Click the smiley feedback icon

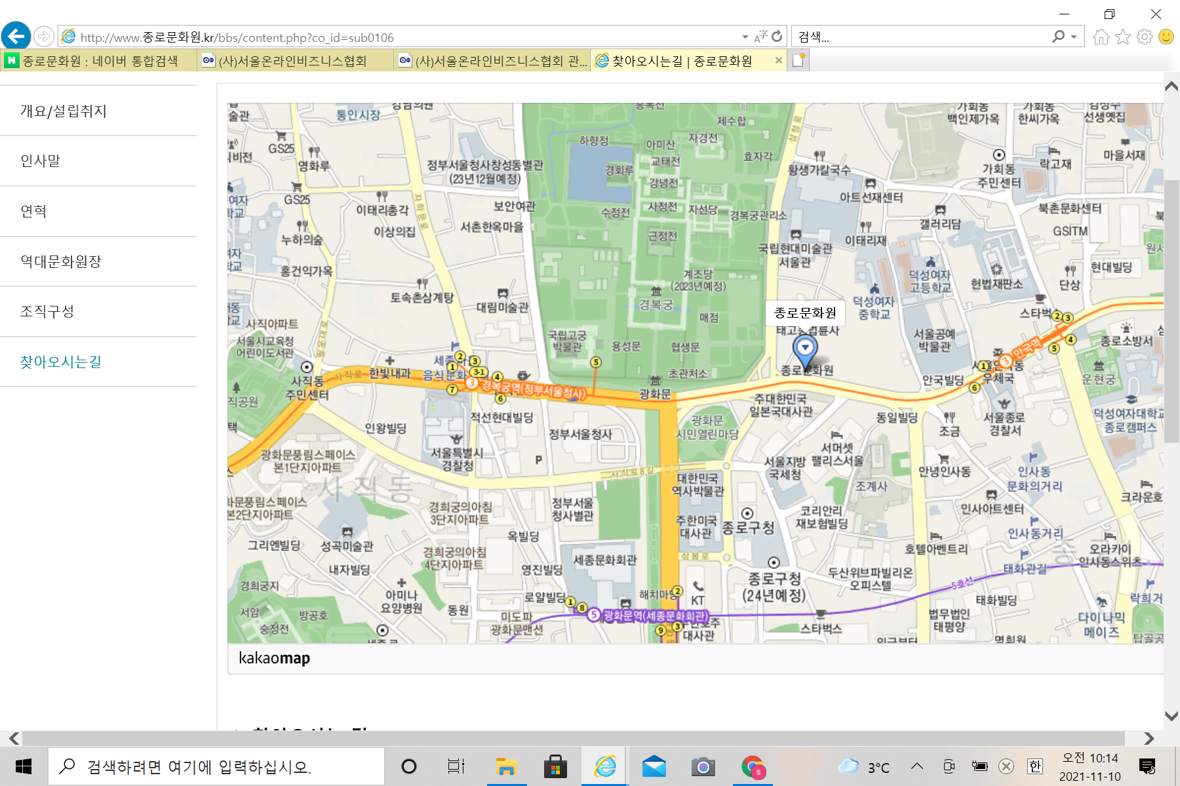(x=1166, y=37)
